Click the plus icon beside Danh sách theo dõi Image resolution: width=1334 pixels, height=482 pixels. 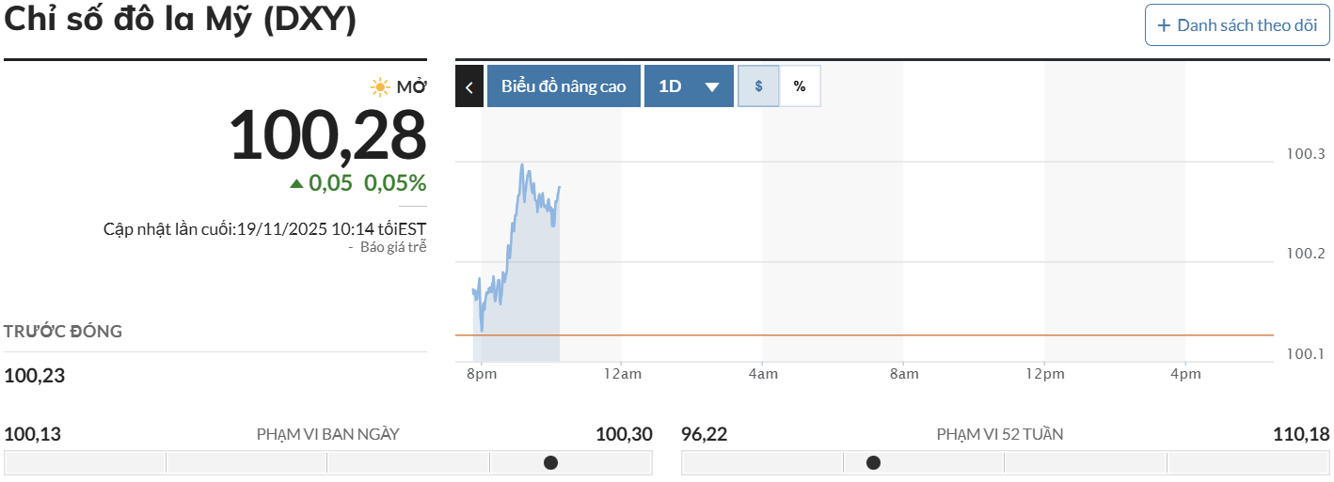(x=1164, y=25)
